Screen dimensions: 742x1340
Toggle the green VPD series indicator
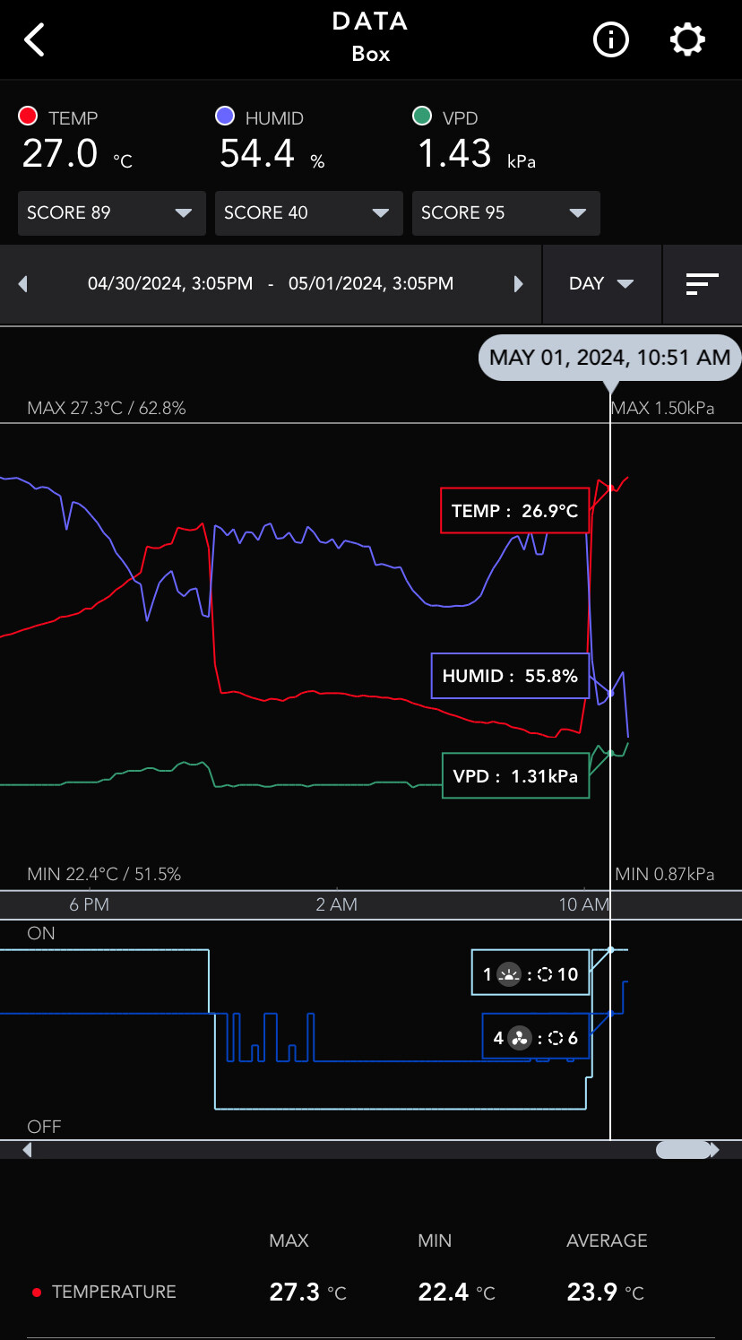pyautogui.click(x=422, y=117)
